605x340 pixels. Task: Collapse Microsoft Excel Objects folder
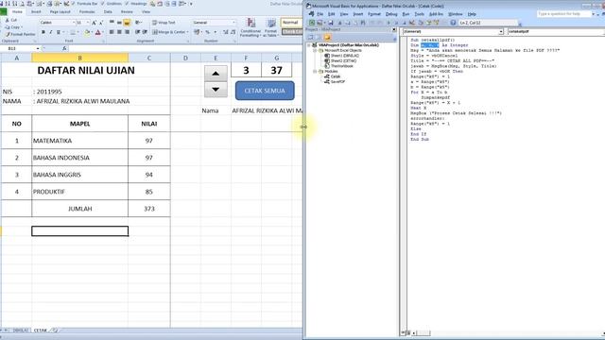click(315, 50)
